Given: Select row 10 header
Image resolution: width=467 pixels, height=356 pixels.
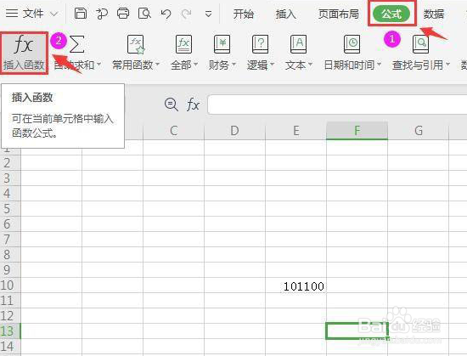Looking at the screenshot, I should click(x=10, y=285).
